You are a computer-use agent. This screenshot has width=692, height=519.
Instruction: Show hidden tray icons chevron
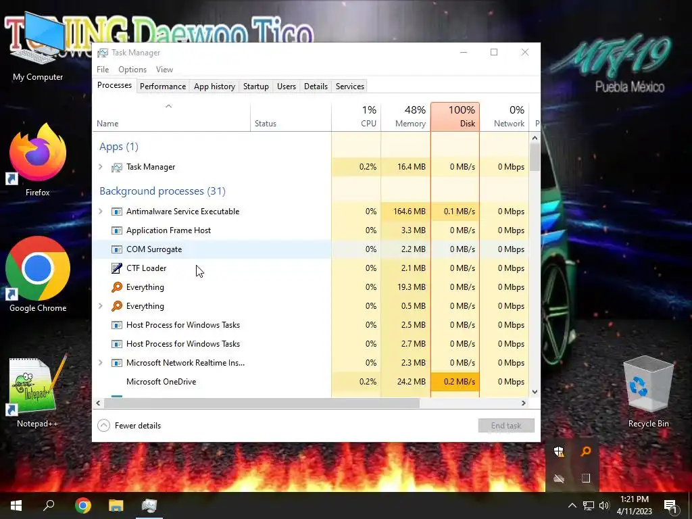572,505
